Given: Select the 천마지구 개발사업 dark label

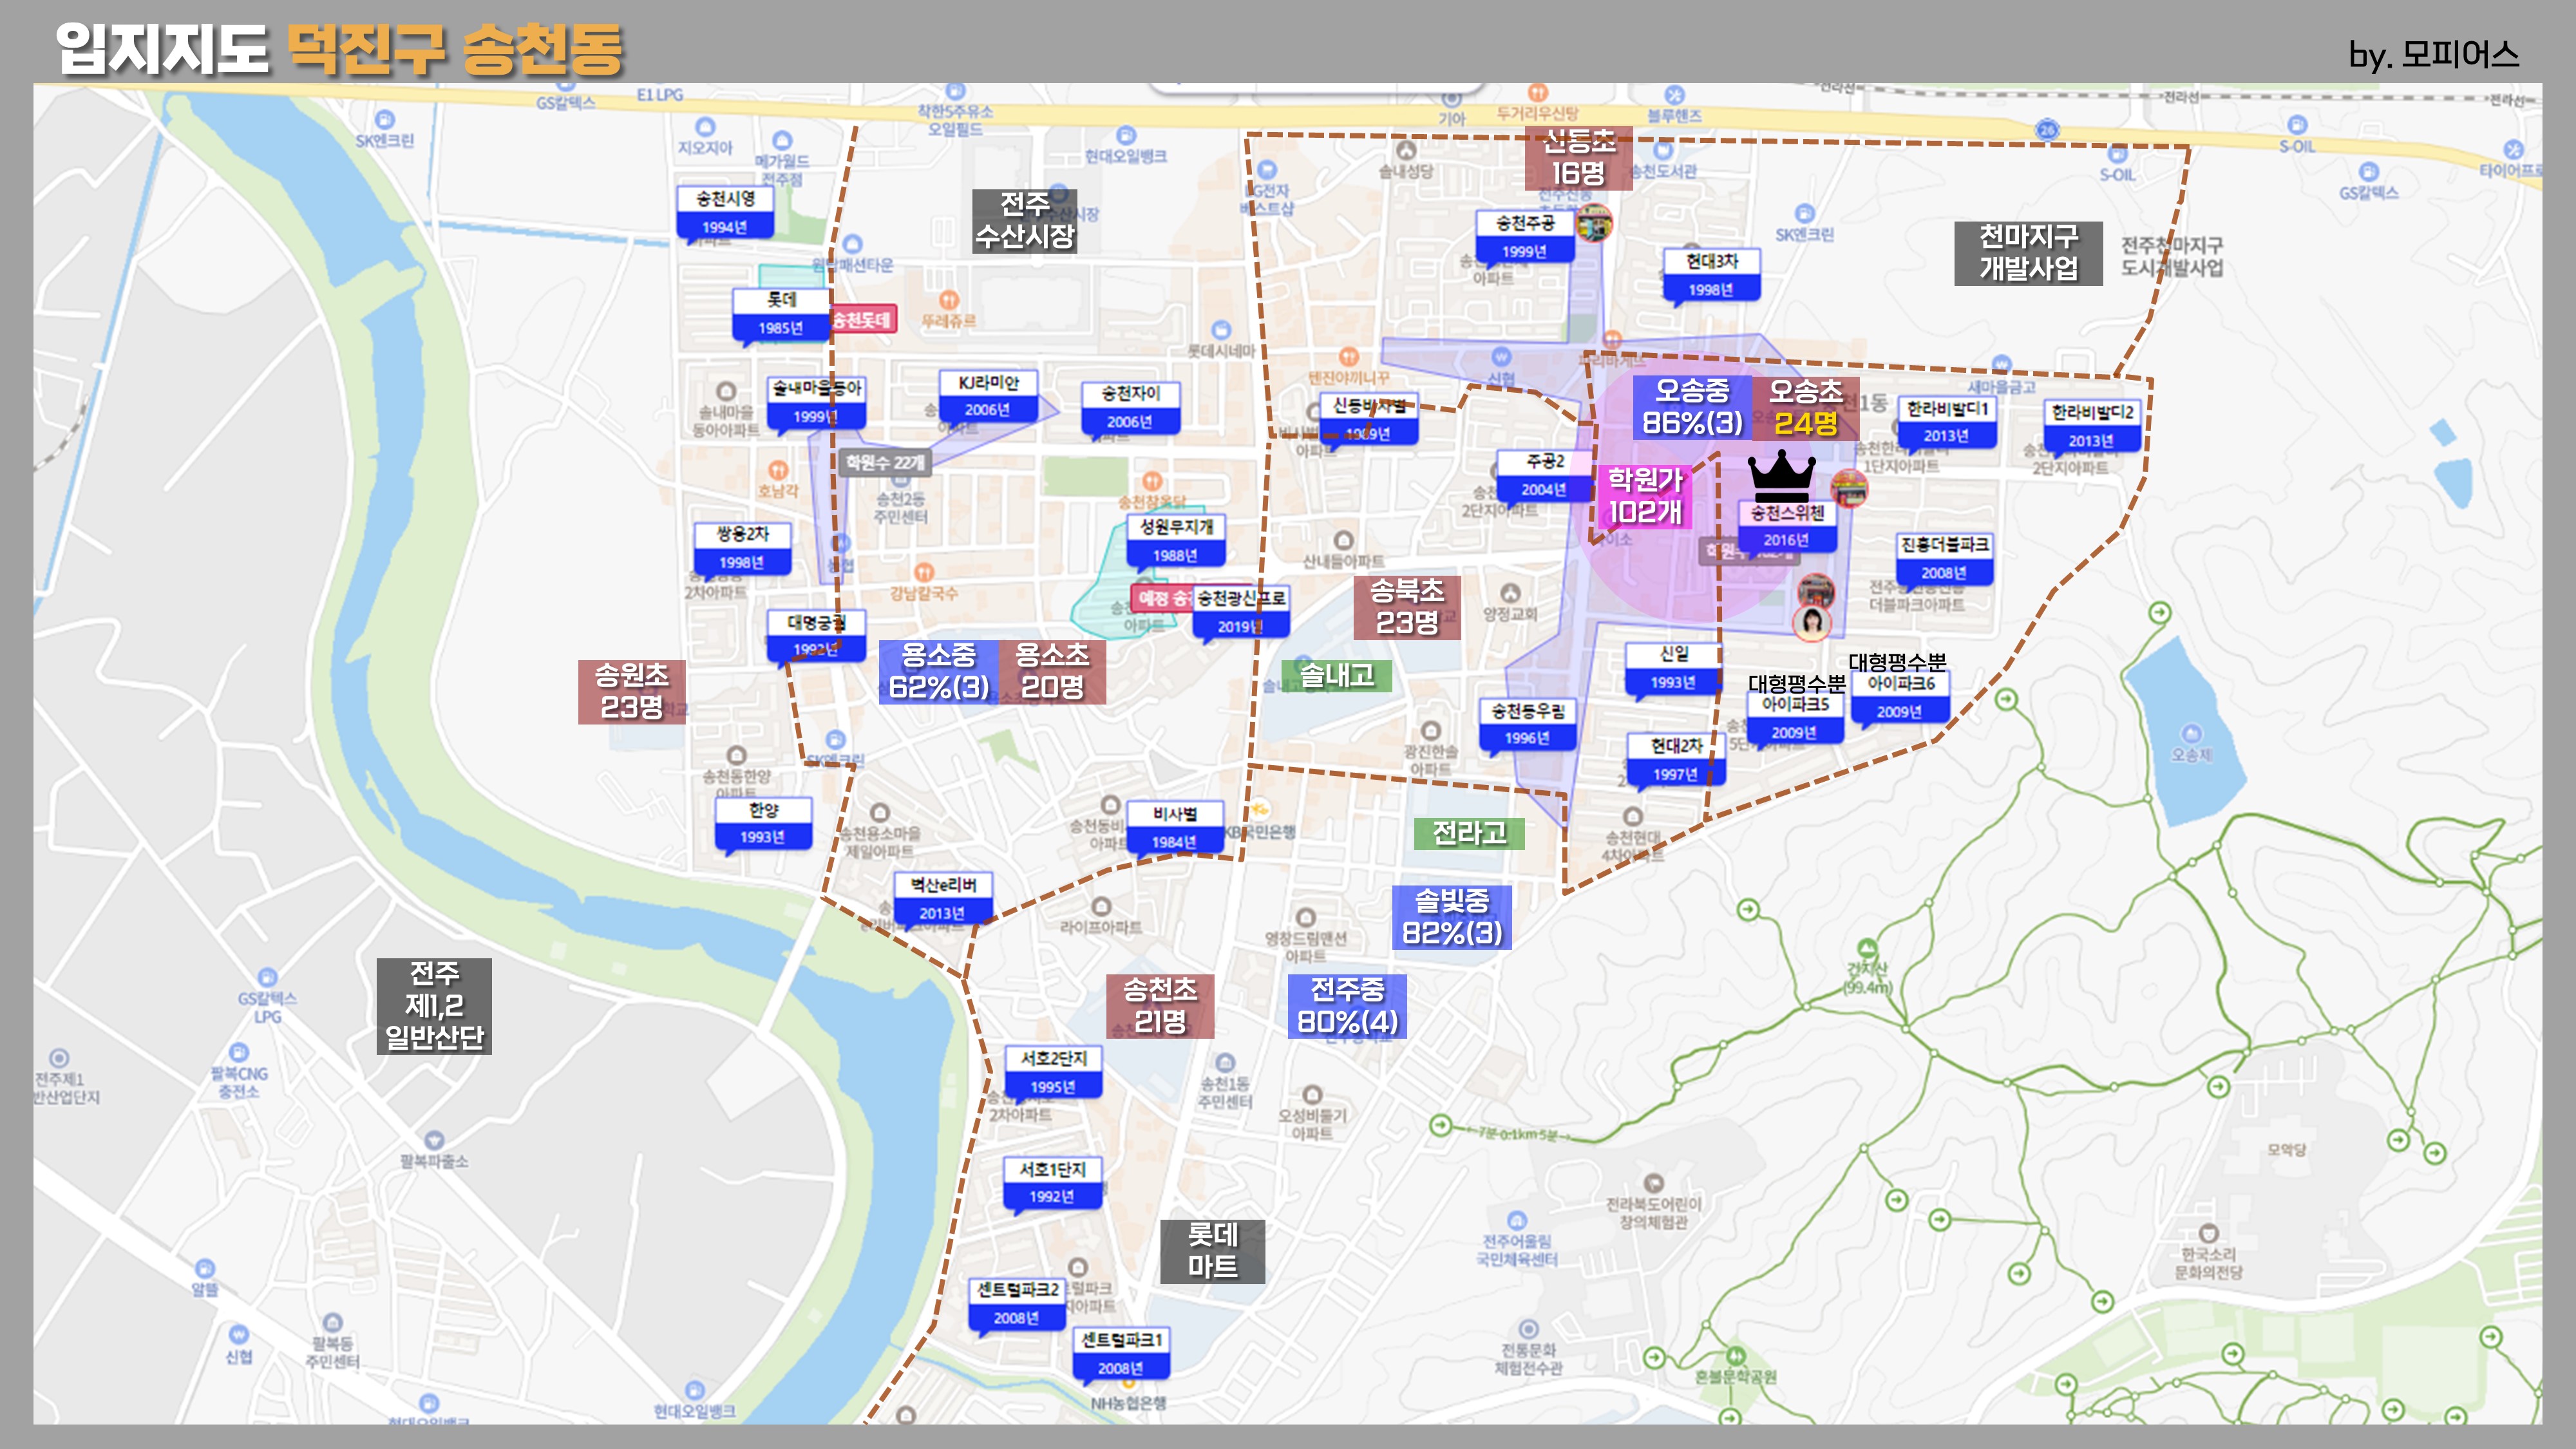Looking at the screenshot, I should (x=2027, y=253).
